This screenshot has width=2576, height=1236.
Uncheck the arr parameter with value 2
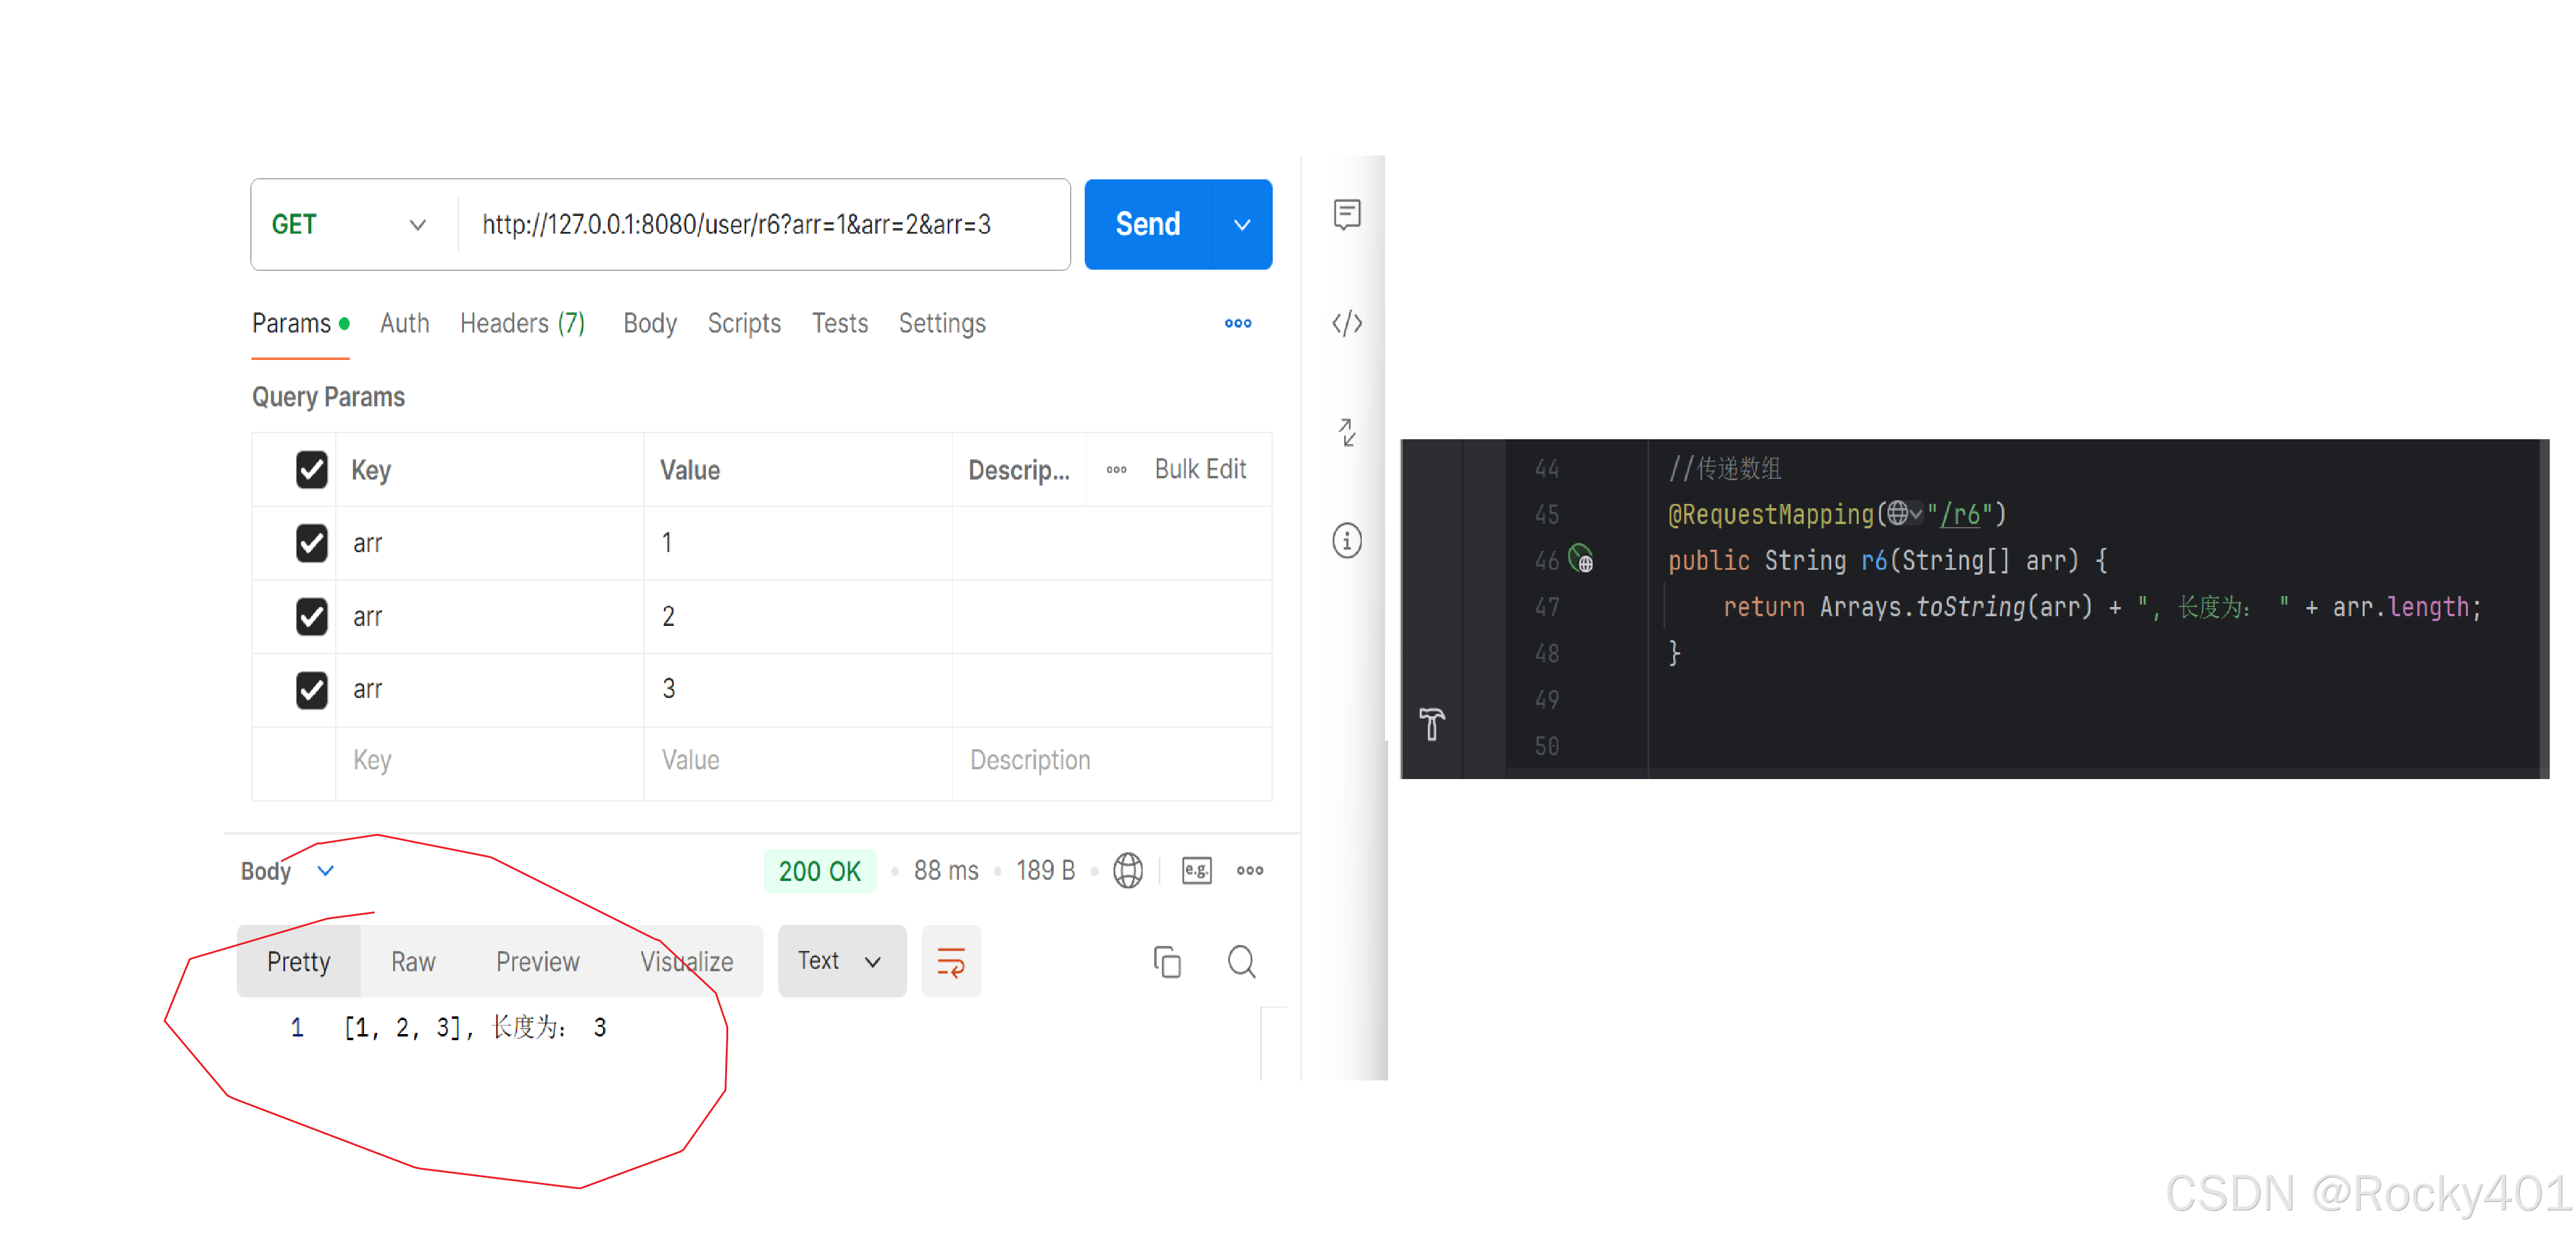pyautogui.click(x=311, y=617)
